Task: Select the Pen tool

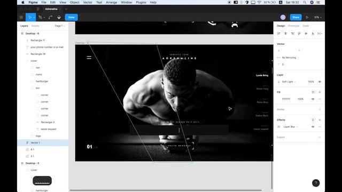Action: click(x=40, y=17)
